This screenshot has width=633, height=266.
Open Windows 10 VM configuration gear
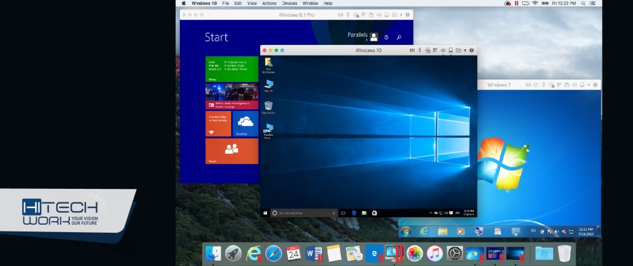pos(472,51)
